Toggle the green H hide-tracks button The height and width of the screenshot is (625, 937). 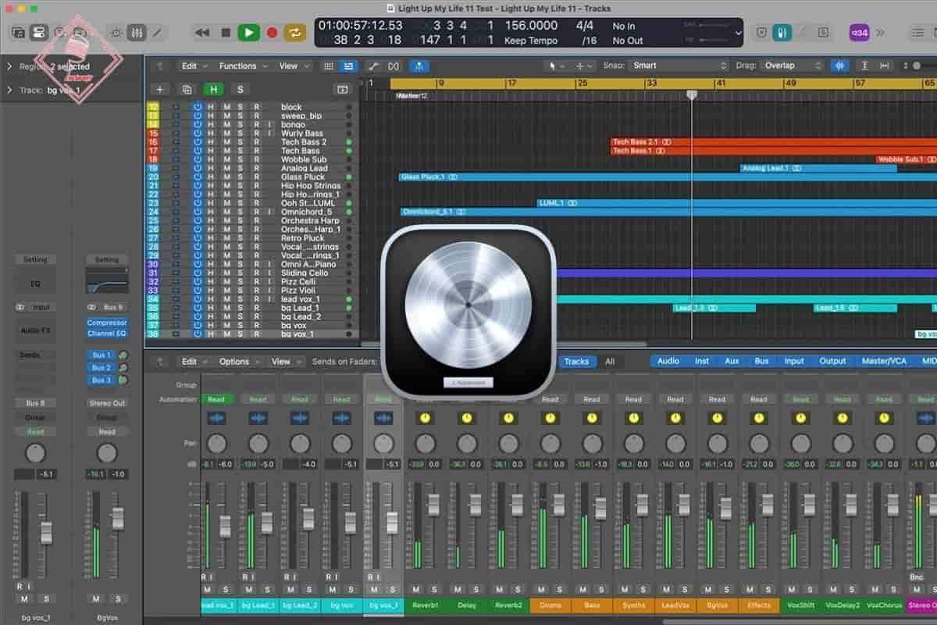pyautogui.click(x=214, y=89)
